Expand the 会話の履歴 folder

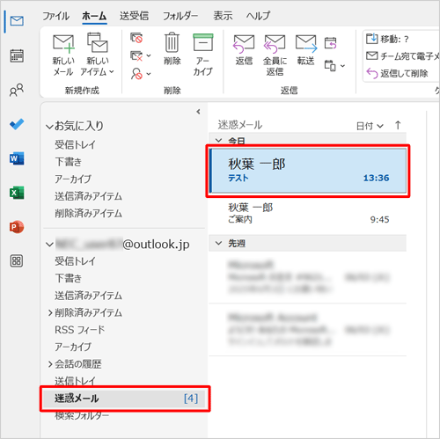[x=50, y=364]
